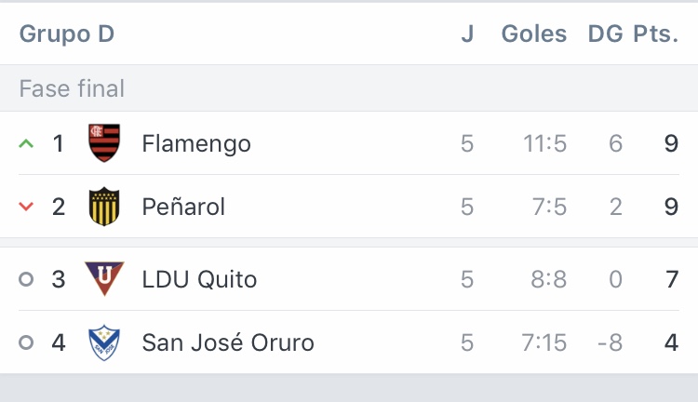
Task: Open the Flamengo team name link
Action: tap(196, 144)
